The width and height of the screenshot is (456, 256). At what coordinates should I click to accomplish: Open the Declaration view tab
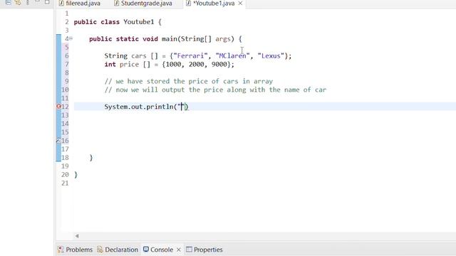[x=118, y=250]
